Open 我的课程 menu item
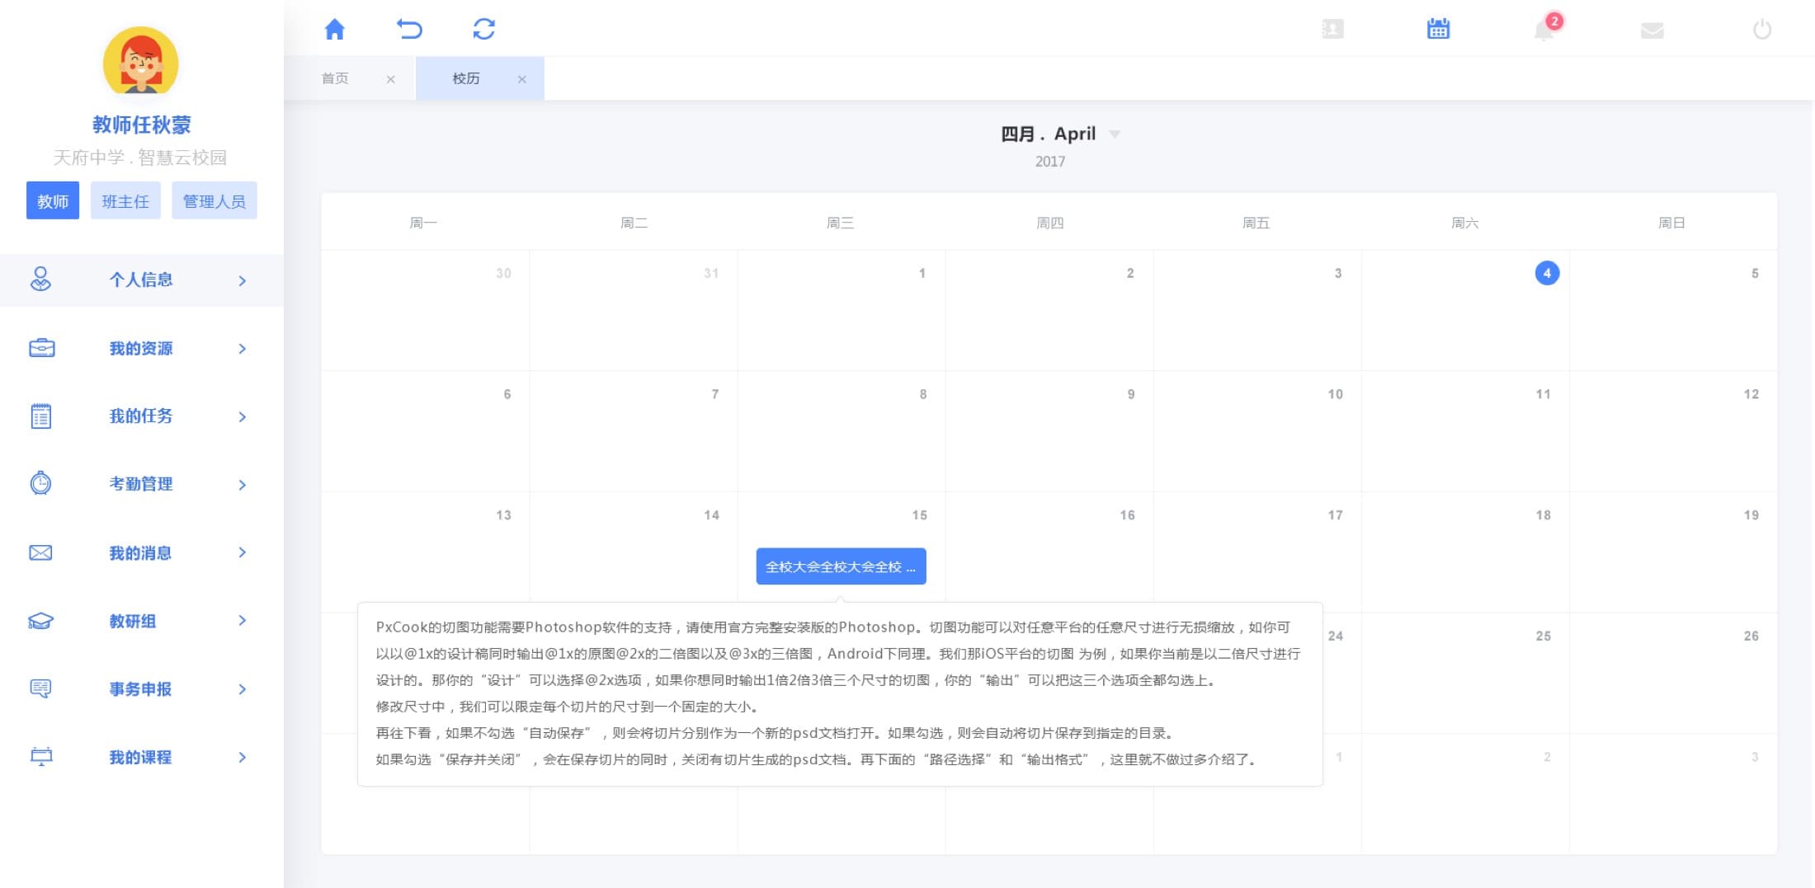The height and width of the screenshot is (888, 1815). pos(142,757)
